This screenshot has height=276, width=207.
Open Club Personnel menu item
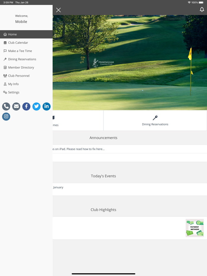[26, 76]
